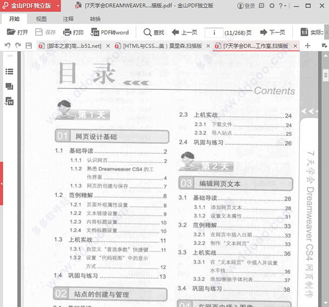
Task: Close the [HTML与CSS...美)莫里森.扫描版 tab
Action: pos(208,46)
